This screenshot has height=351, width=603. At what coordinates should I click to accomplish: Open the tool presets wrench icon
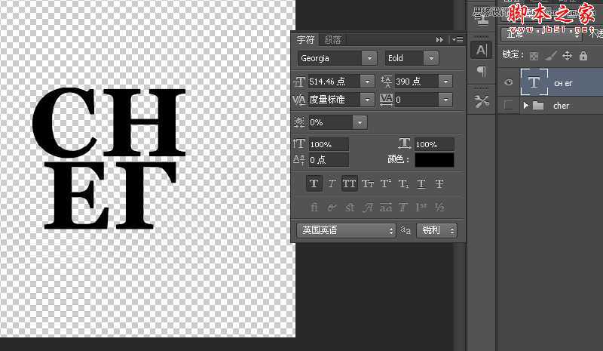point(481,100)
